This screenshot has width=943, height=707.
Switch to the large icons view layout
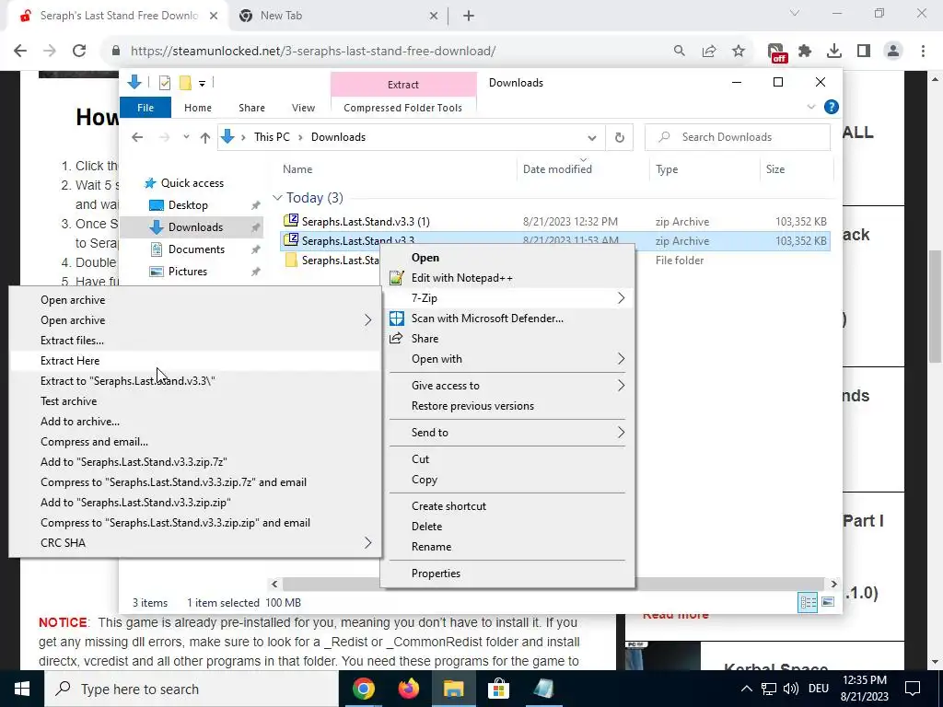(828, 602)
